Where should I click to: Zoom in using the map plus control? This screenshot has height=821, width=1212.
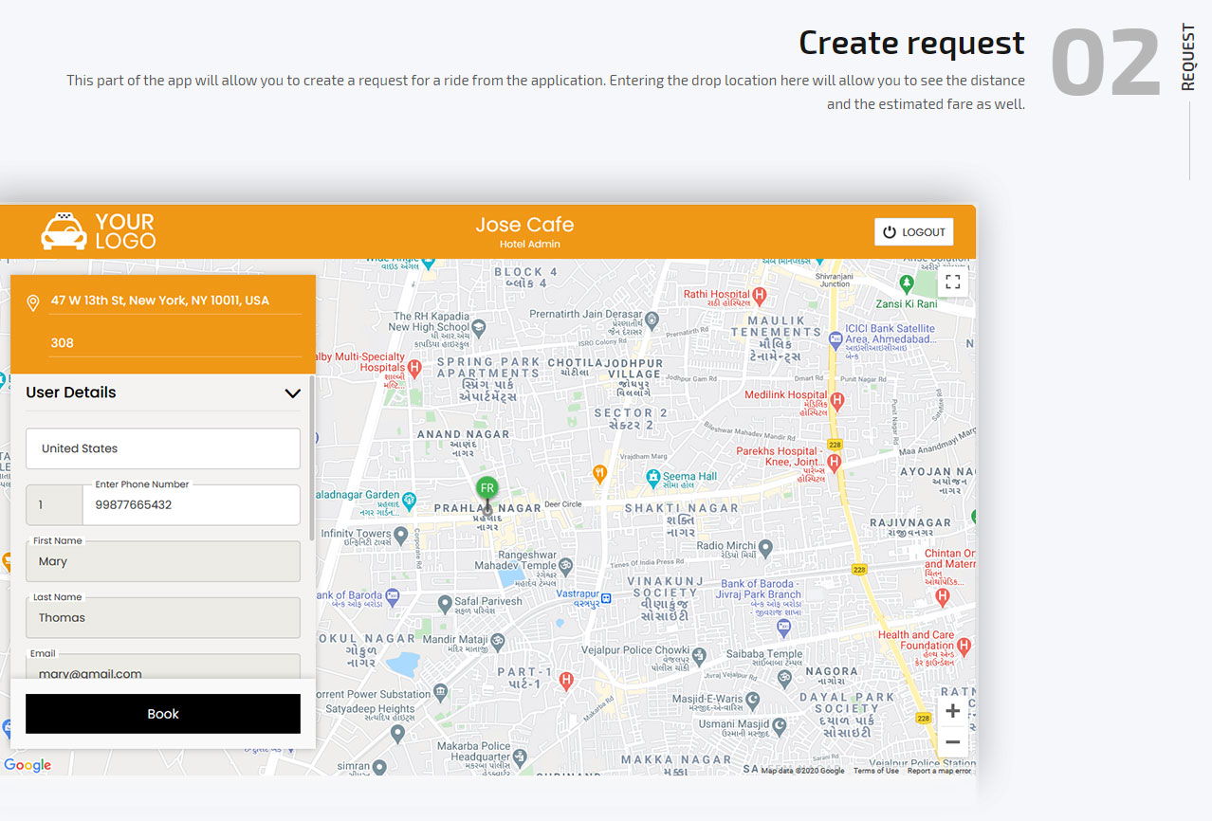pos(952,710)
